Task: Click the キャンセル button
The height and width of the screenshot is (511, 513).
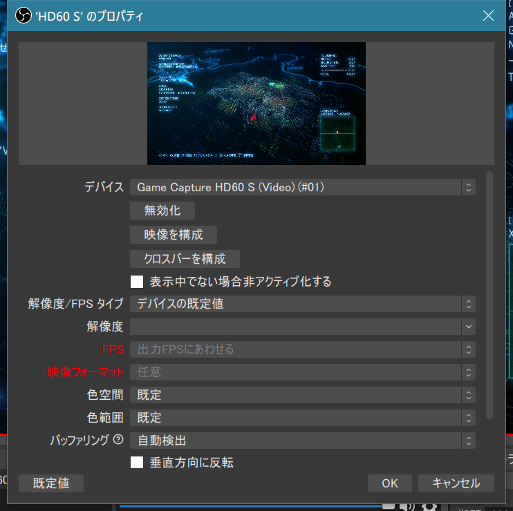Action: click(456, 483)
